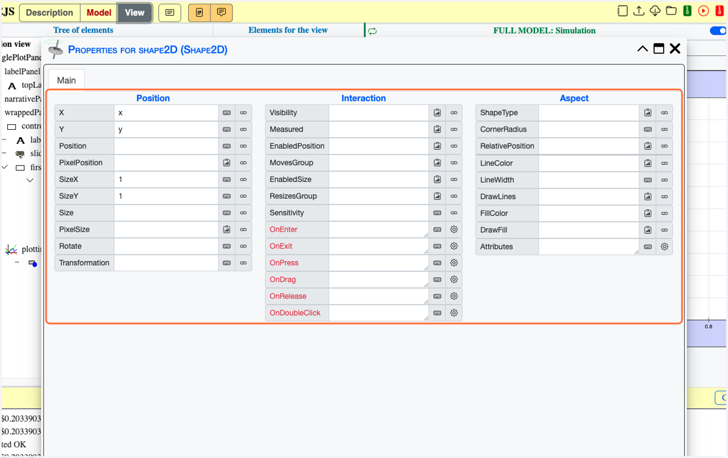The height and width of the screenshot is (458, 728).
Task: Open color options icon for LineColor
Action: [648, 163]
